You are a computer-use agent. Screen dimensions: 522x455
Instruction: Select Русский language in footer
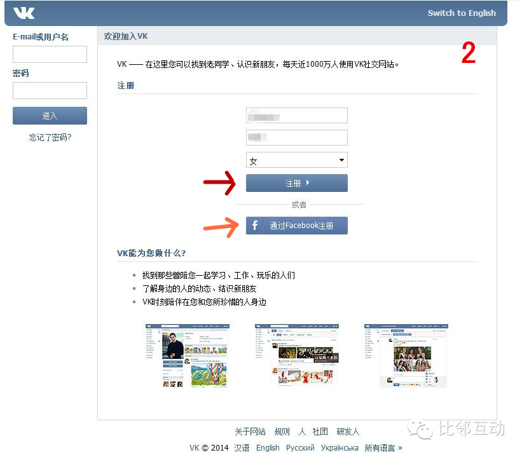tap(300, 447)
